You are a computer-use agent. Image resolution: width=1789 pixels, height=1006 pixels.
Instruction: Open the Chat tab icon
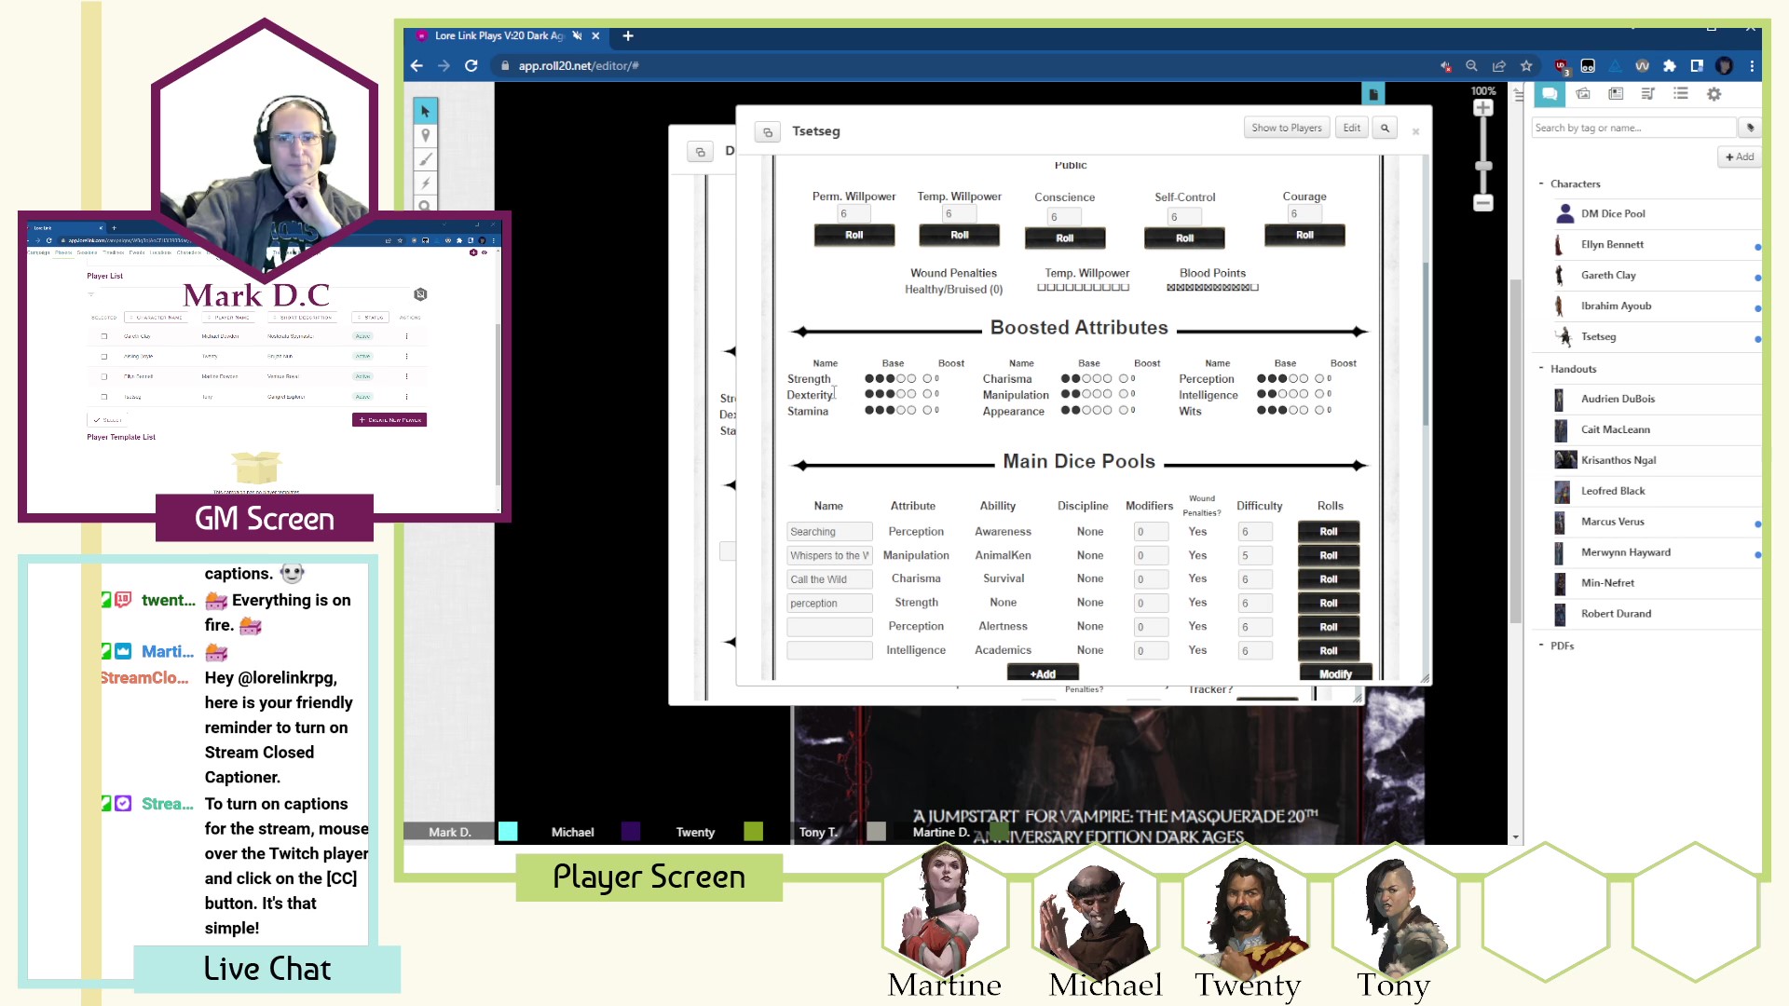coord(1550,94)
